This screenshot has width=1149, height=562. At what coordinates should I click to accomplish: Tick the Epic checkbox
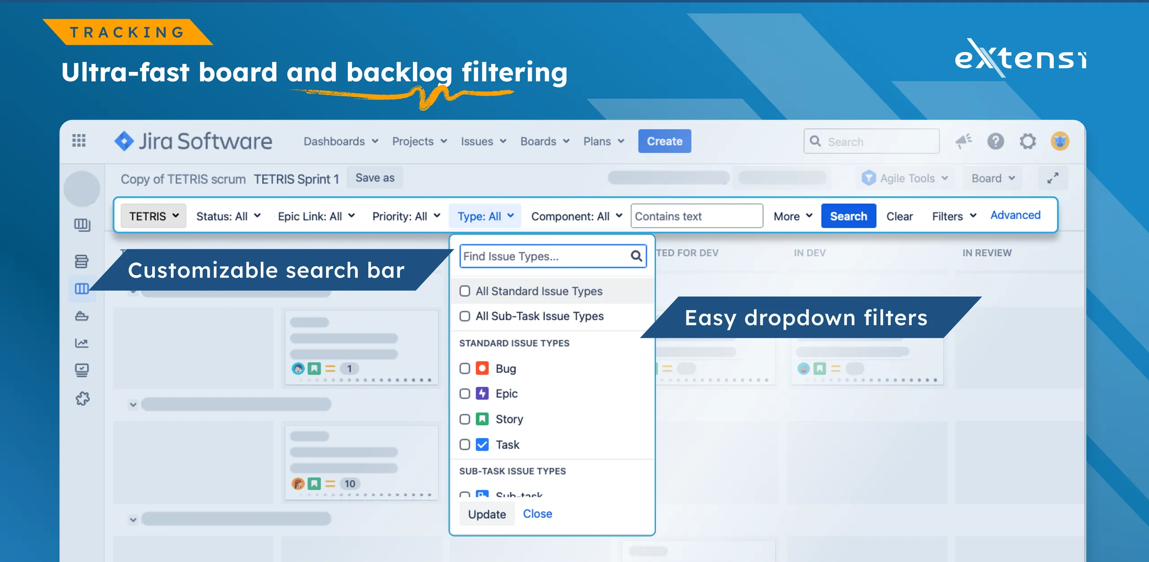point(465,394)
